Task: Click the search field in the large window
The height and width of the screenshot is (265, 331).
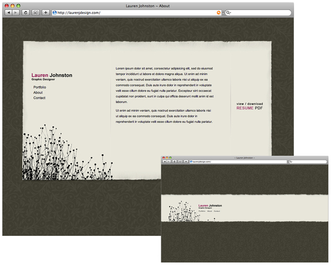Action: [258, 13]
